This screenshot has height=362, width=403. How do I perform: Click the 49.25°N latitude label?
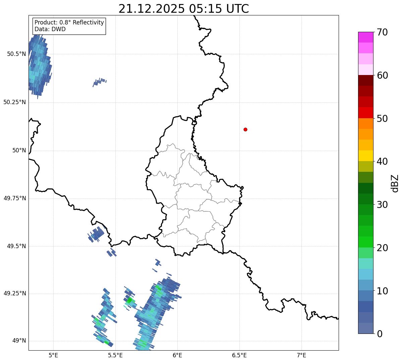(14, 293)
